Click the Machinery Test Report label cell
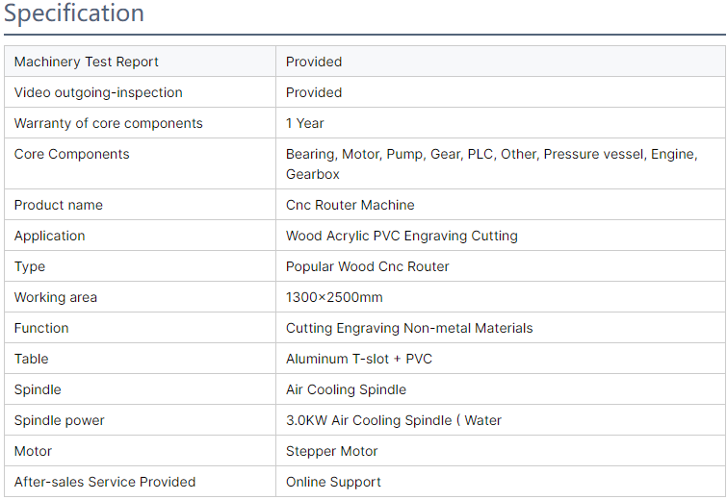This screenshot has height=500, width=727. pyautogui.click(x=87, y=62)
